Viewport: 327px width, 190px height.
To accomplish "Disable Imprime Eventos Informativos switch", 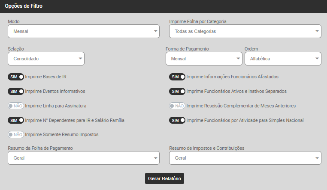I will pos(16,92).
